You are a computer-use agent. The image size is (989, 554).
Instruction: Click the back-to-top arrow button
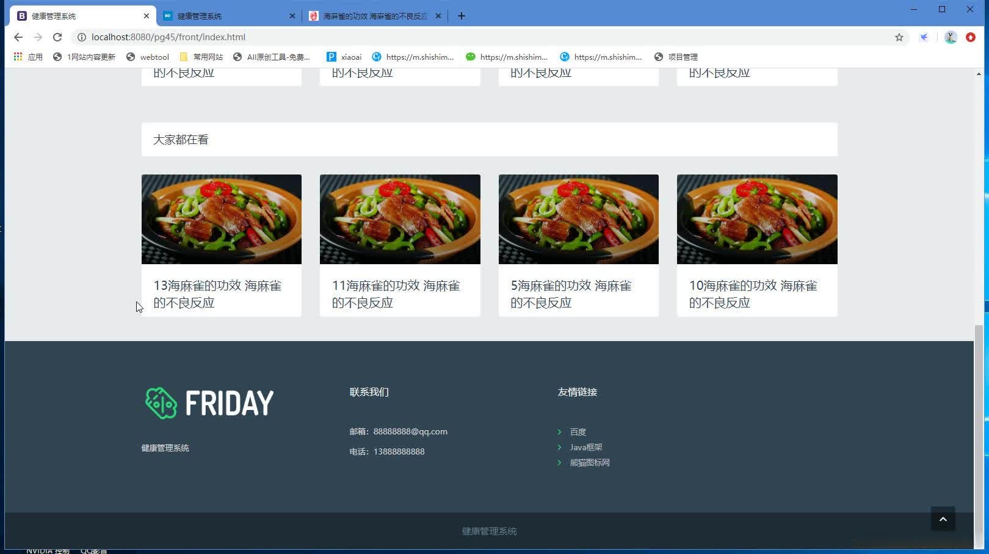click(943, 519)
